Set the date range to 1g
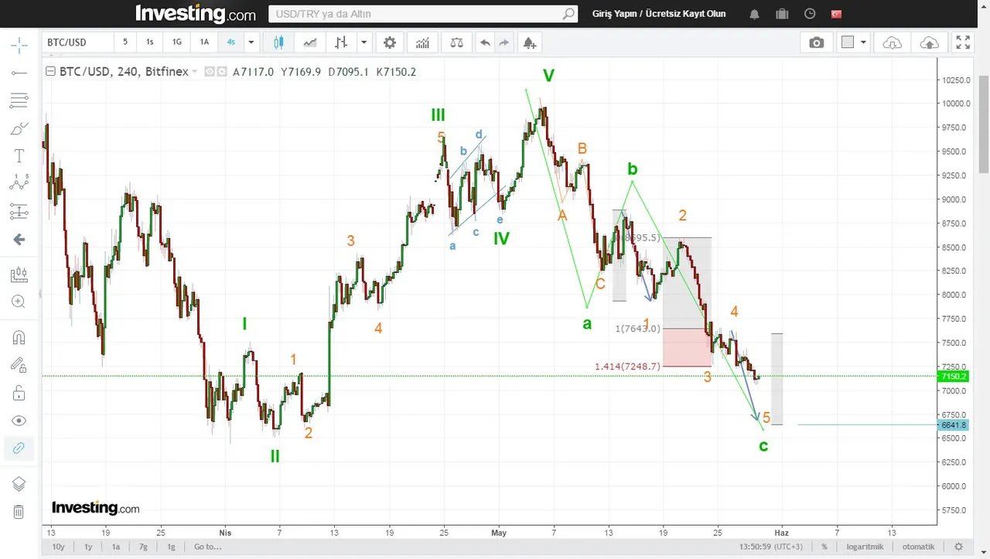The image size is (990, 559). 171,547
